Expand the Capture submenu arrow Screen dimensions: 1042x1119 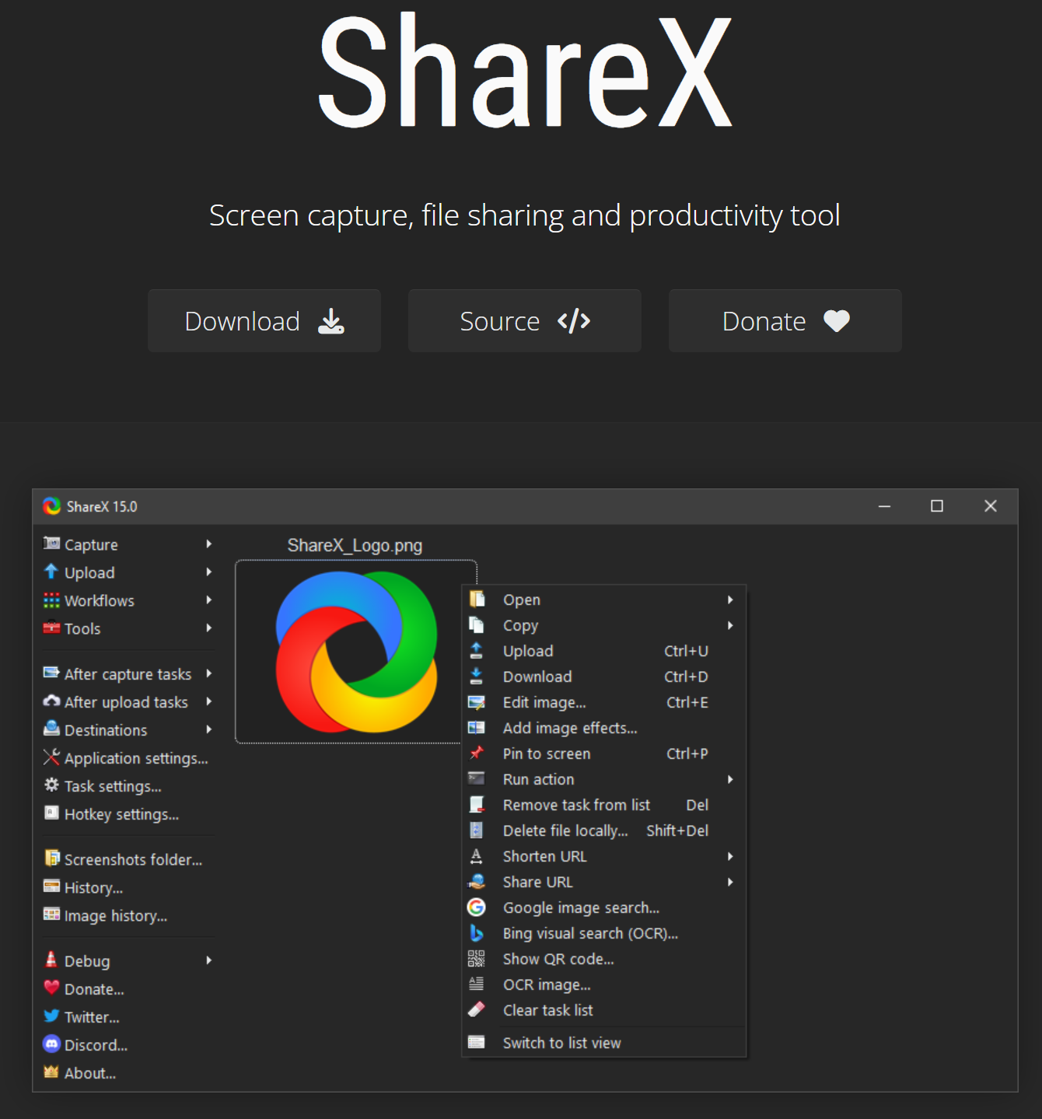tap(208, 544)
